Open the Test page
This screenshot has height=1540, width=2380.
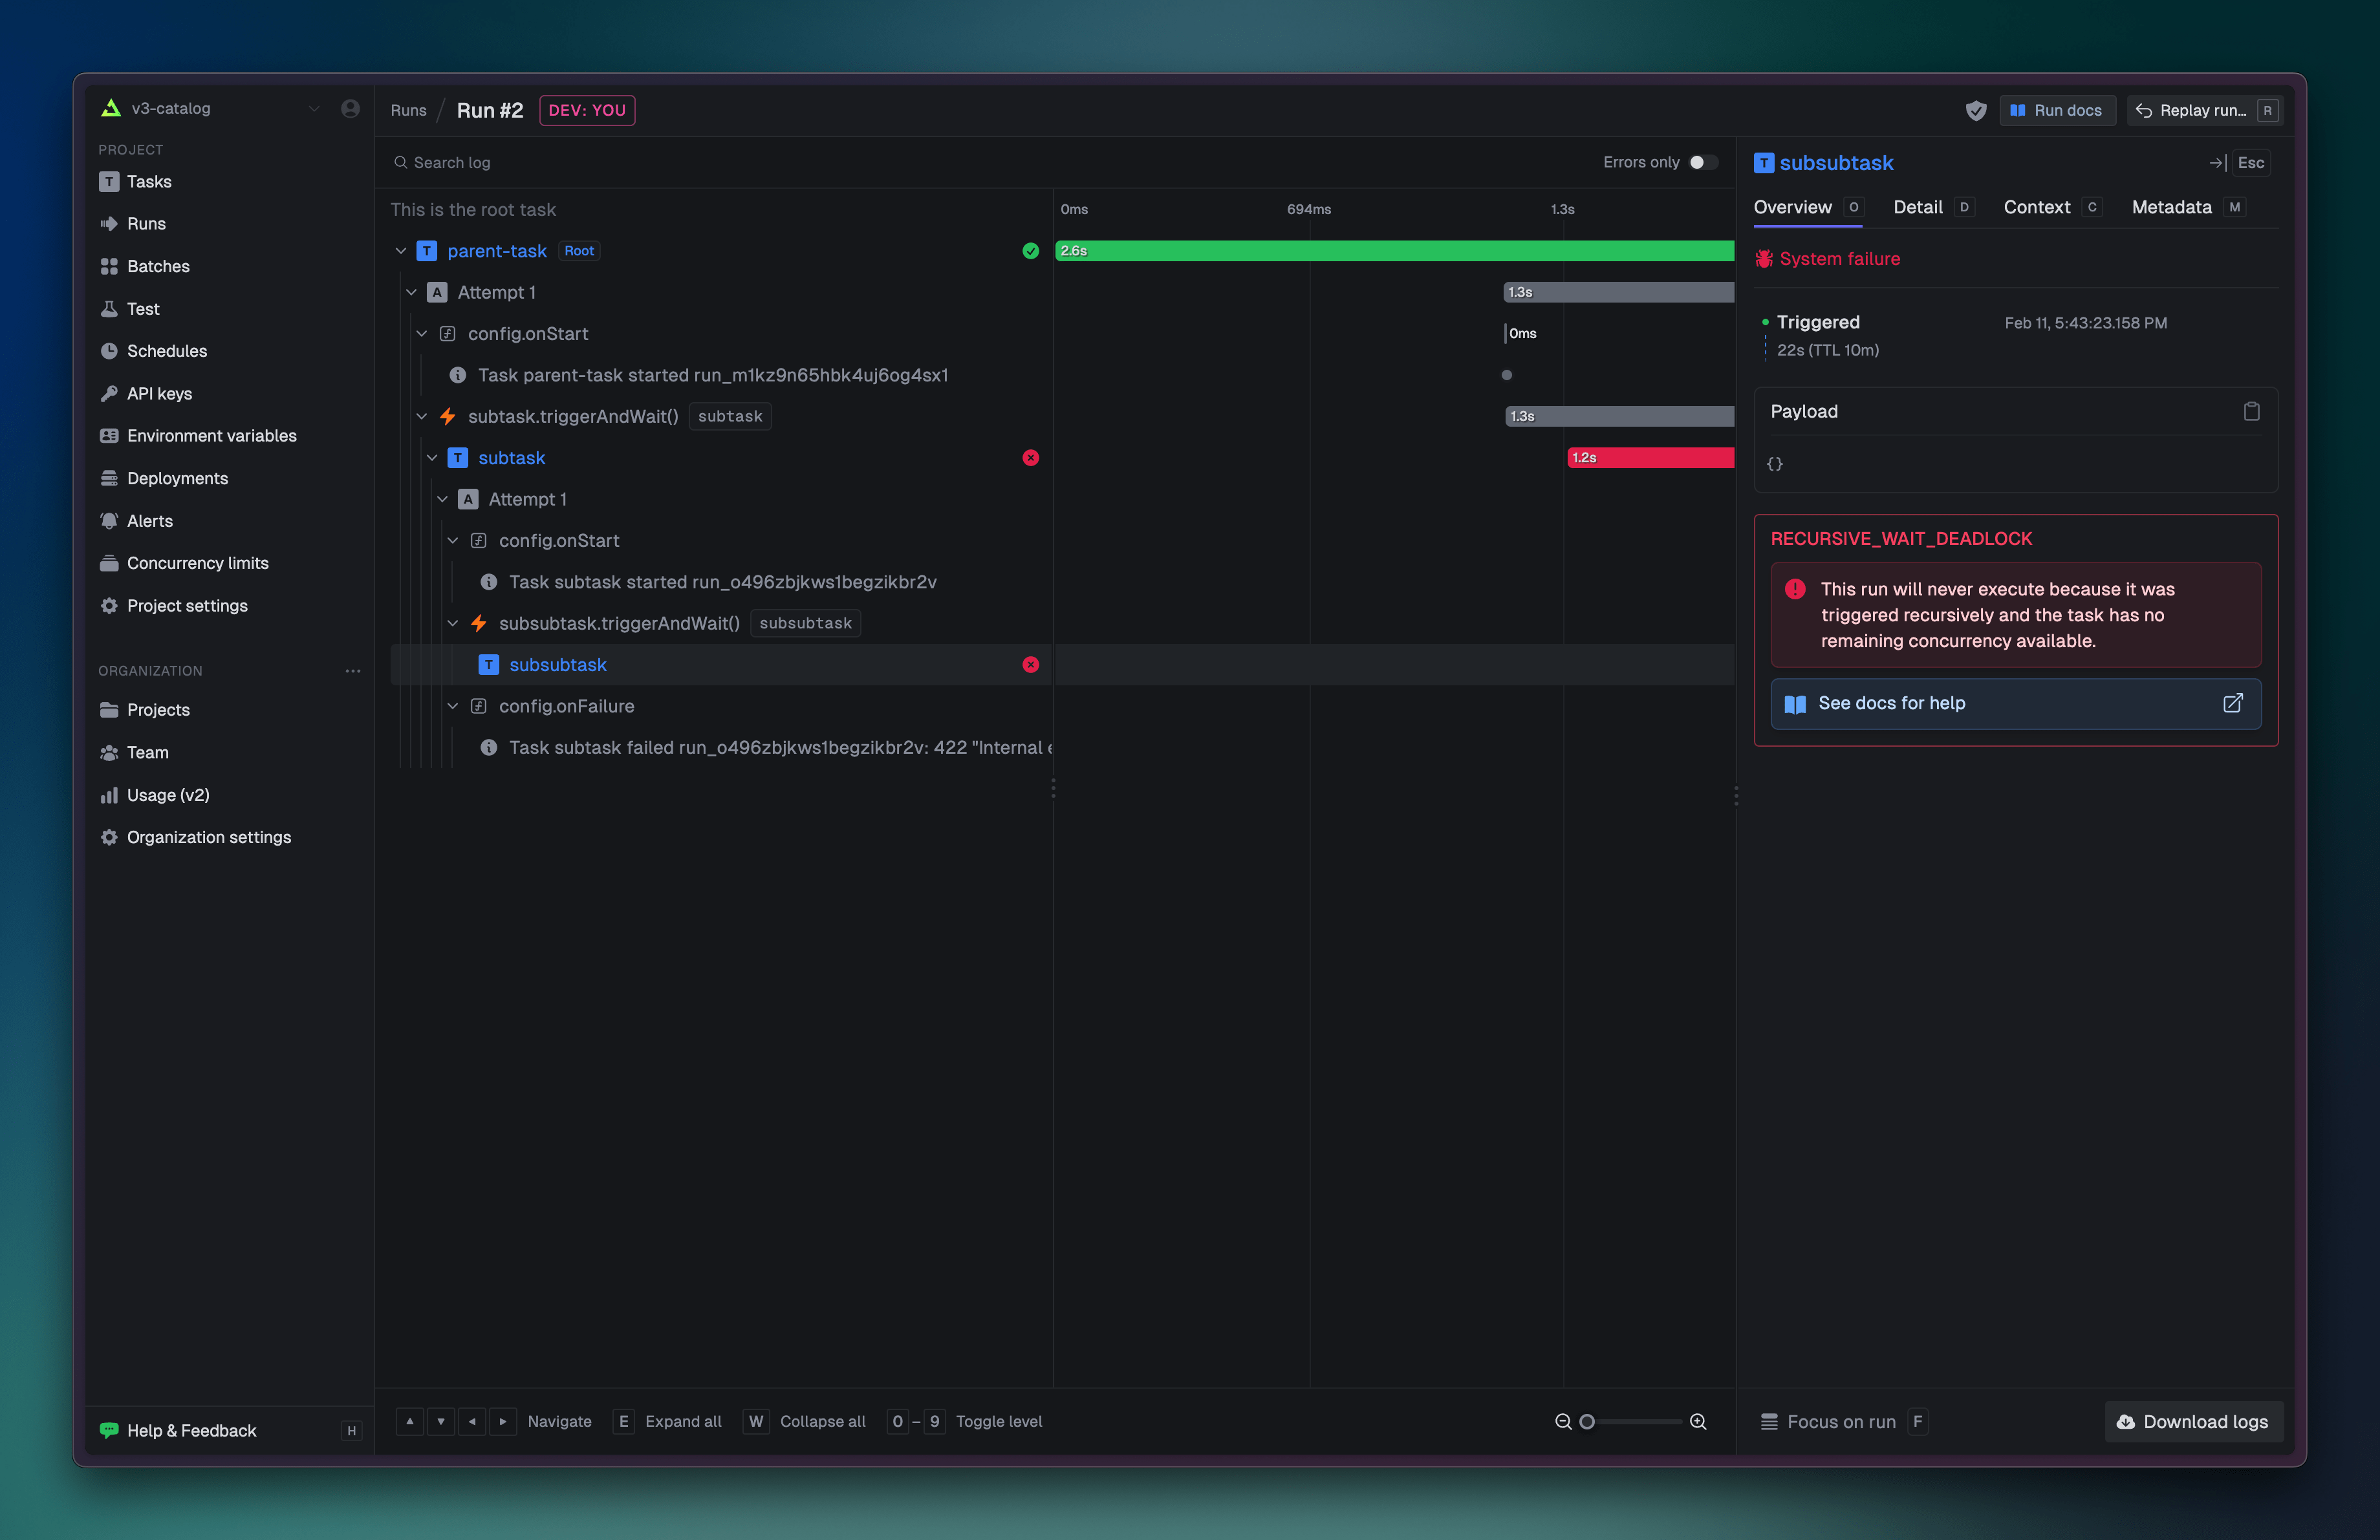pyautogui.click(x=130, y=309)
